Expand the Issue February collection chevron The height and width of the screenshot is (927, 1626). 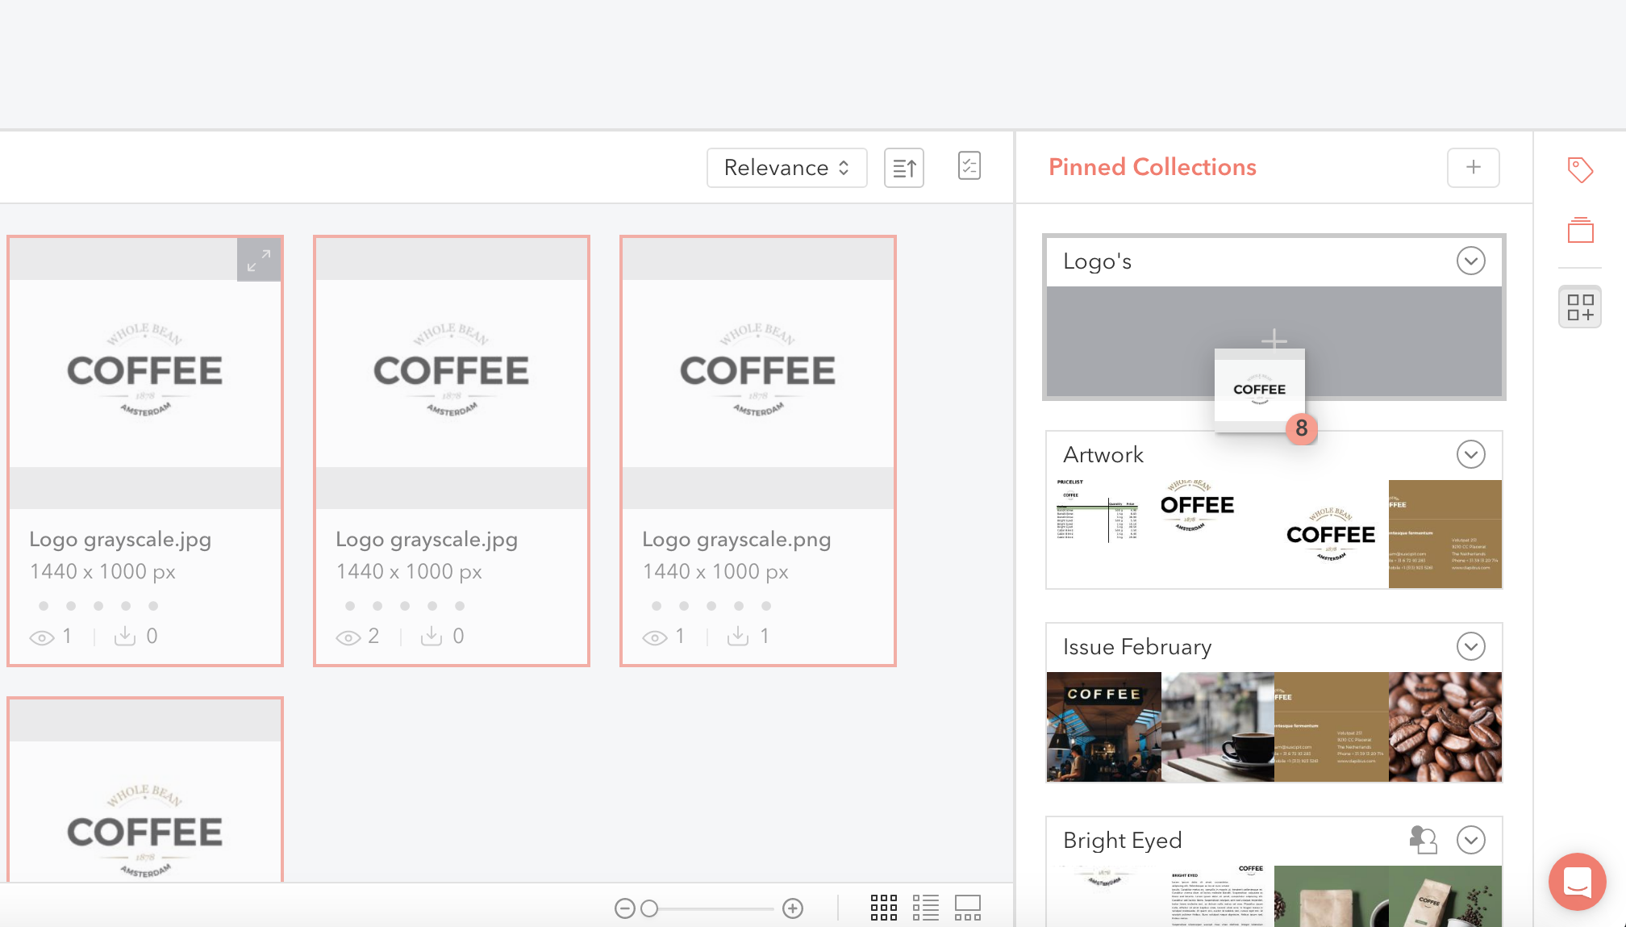[1470, 646]
